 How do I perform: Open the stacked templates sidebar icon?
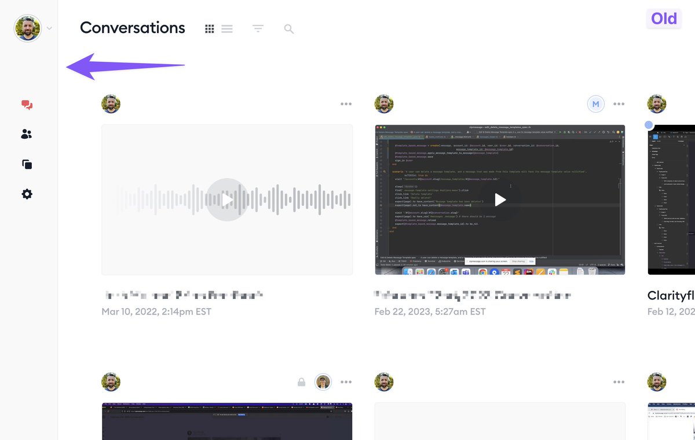click(x=27, y=164)
